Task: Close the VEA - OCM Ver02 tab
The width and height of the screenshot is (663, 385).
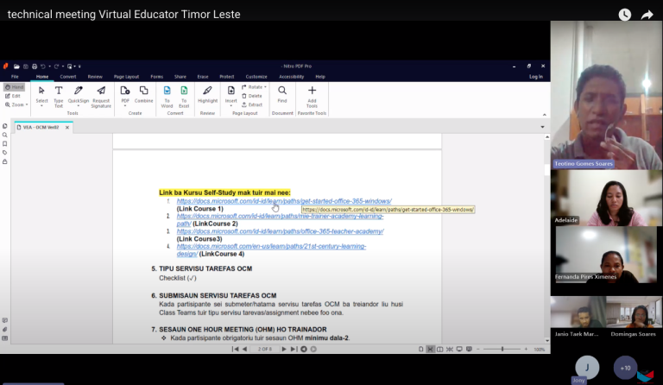Action: pyautogui.click(x=67, y=128)
